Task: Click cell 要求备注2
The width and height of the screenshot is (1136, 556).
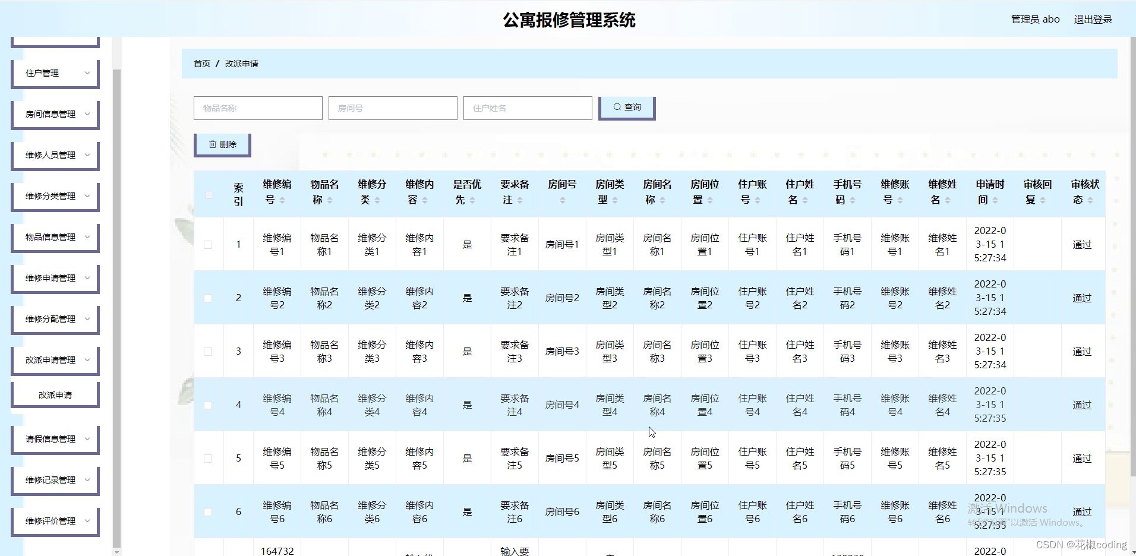Action: [x=515, y=298]
